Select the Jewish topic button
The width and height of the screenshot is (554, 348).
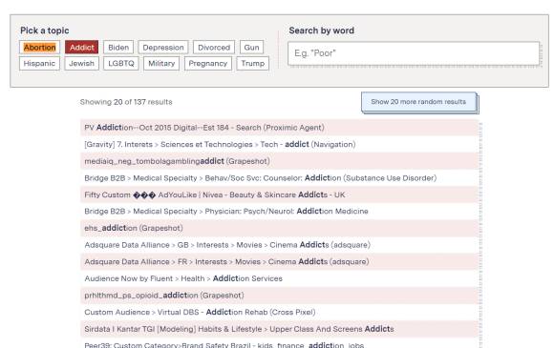point(81,64)
